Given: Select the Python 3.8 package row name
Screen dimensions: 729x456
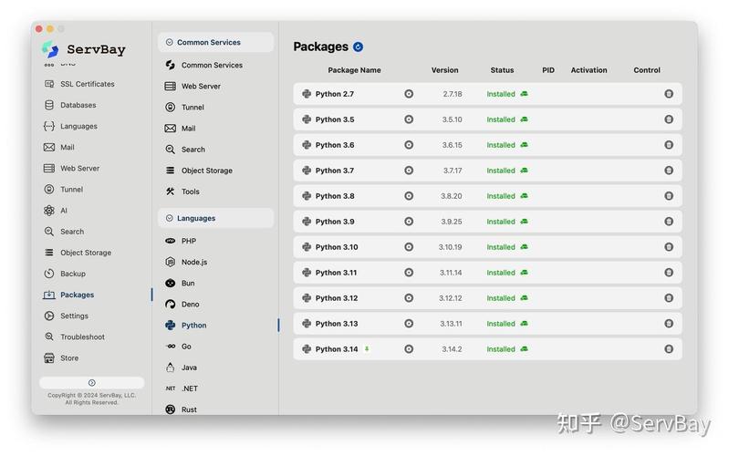Looking at the screenshot, I should point(335,196).
